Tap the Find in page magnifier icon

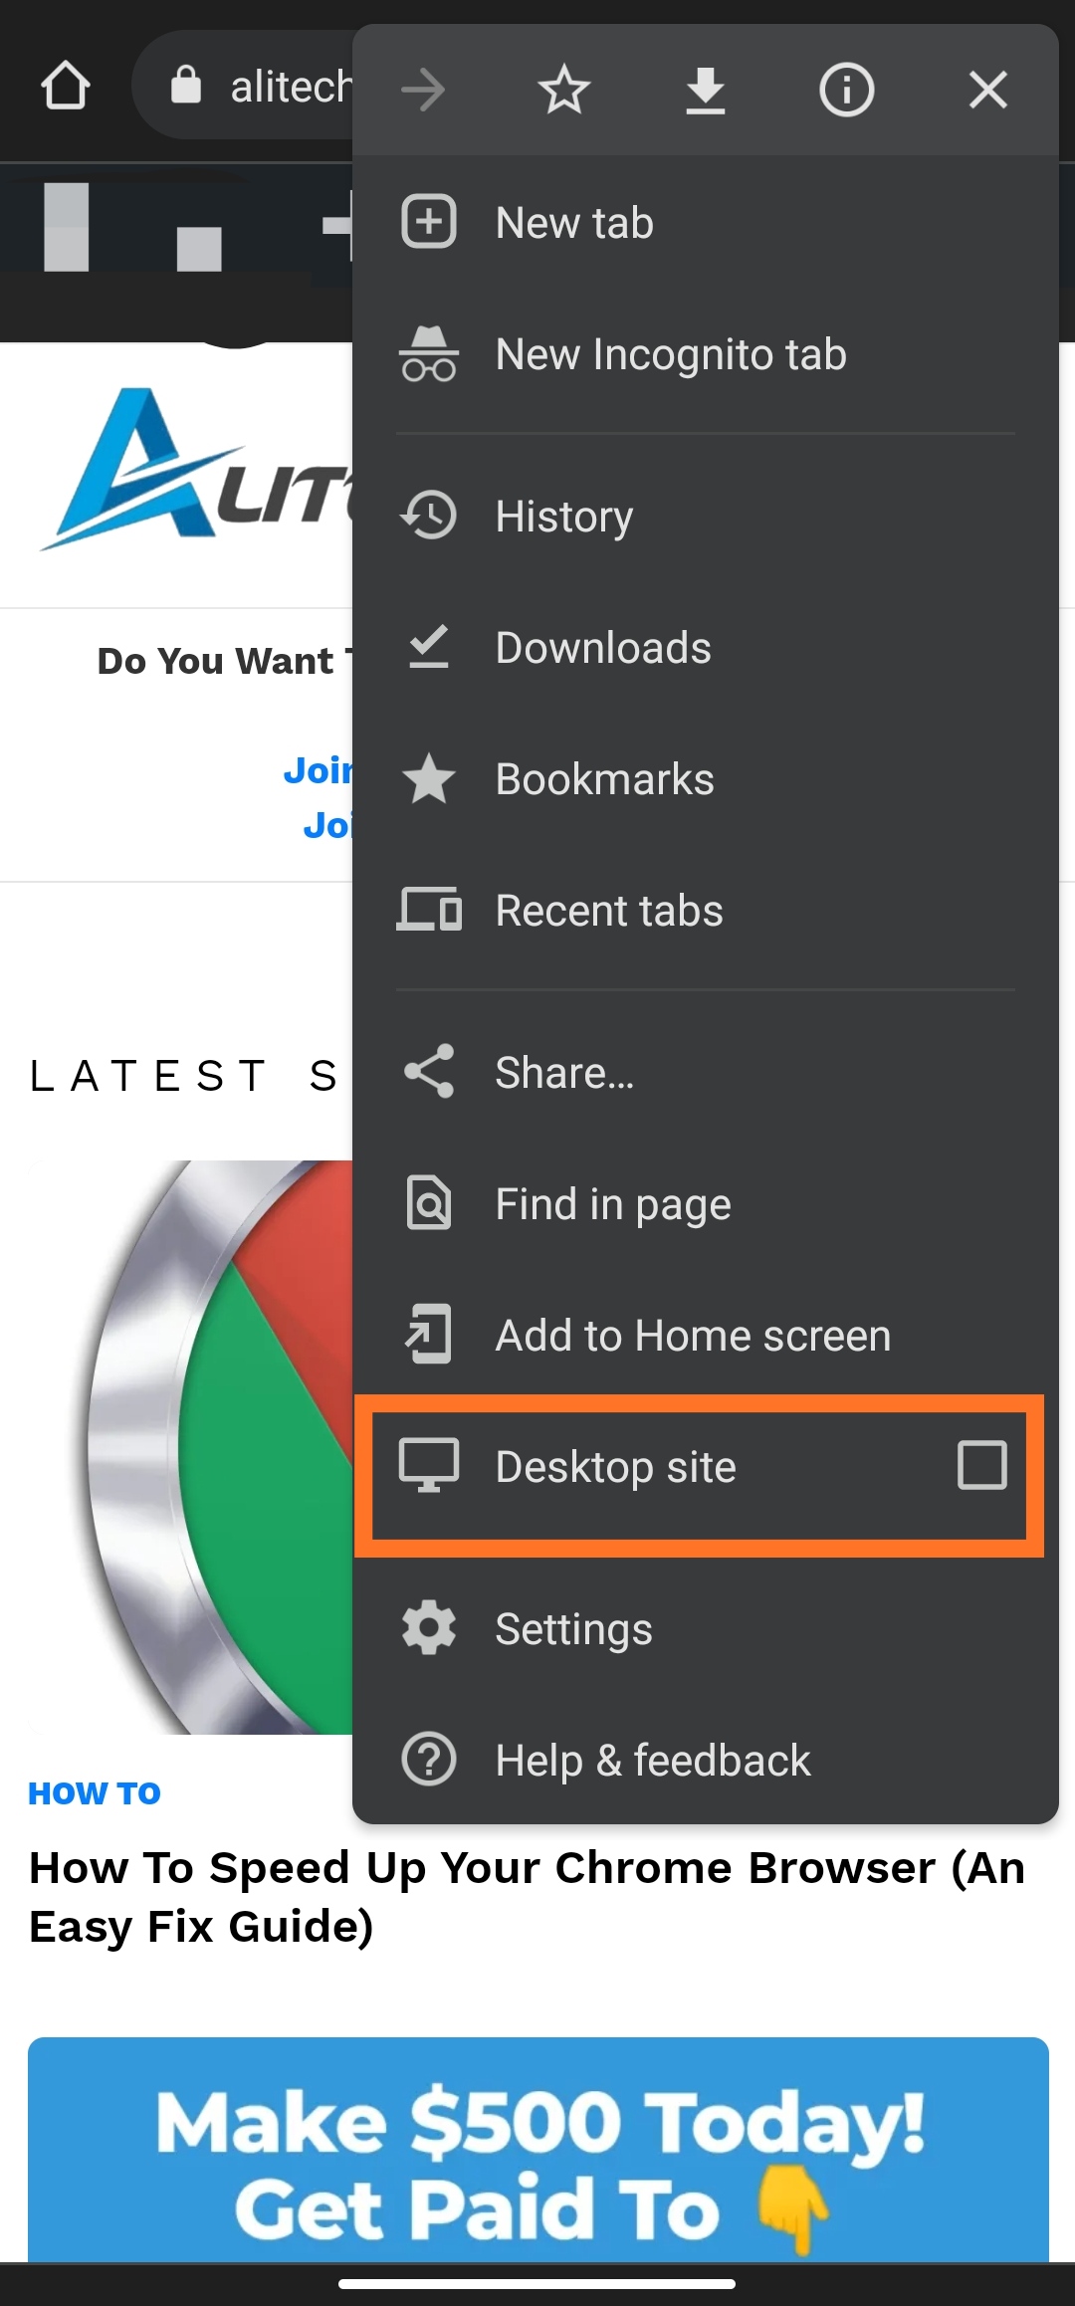(x=429, y=1203)
